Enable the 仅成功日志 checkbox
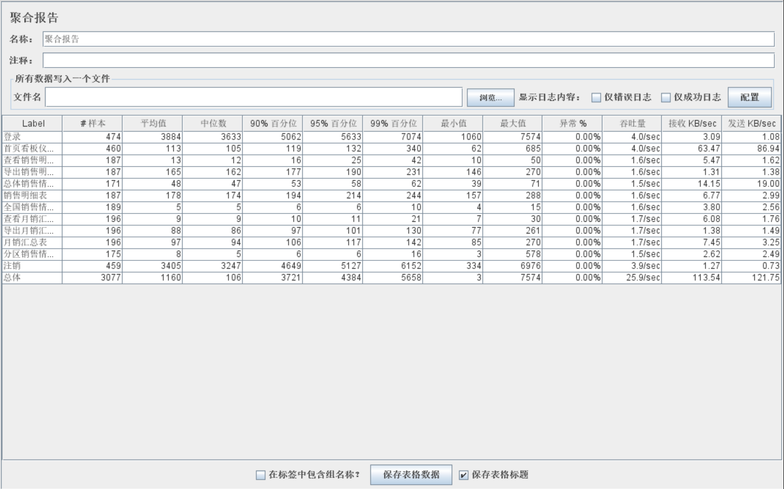The height and width of the screenshot is (489, 784). (x=666, y=98)
